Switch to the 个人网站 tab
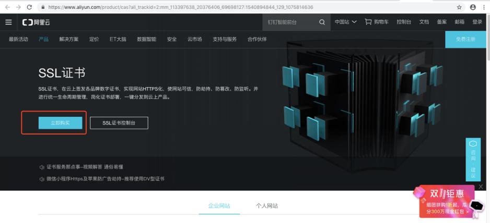The width and height of the screenshot is (490, 223). pos(267,206)
